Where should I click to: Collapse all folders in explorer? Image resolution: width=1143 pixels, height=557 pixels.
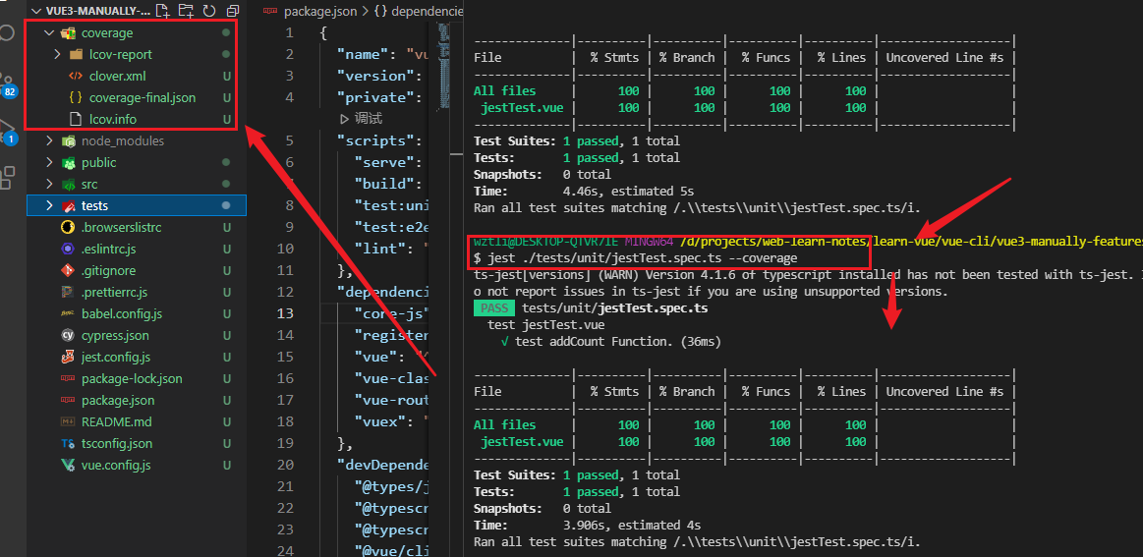[x=233, y=10]
